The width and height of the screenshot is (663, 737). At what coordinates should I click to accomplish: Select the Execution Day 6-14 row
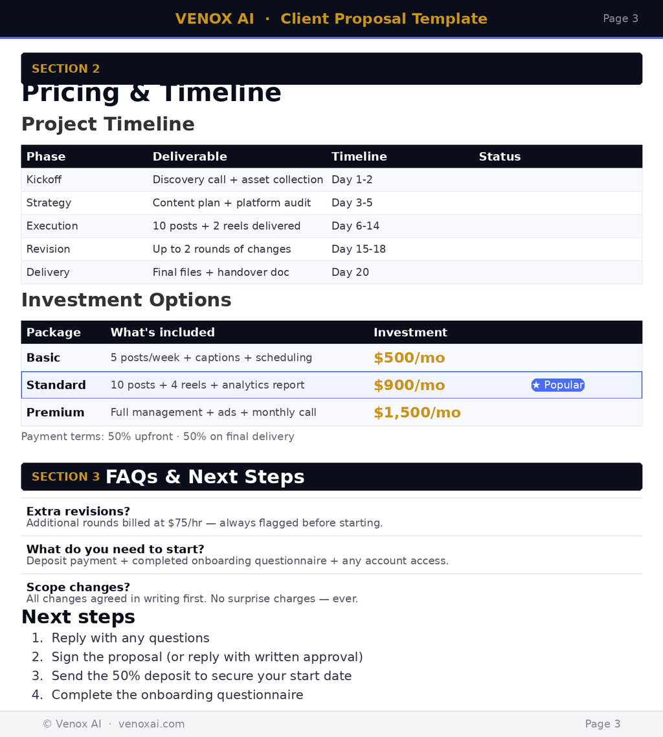click(x=331, y=225)
